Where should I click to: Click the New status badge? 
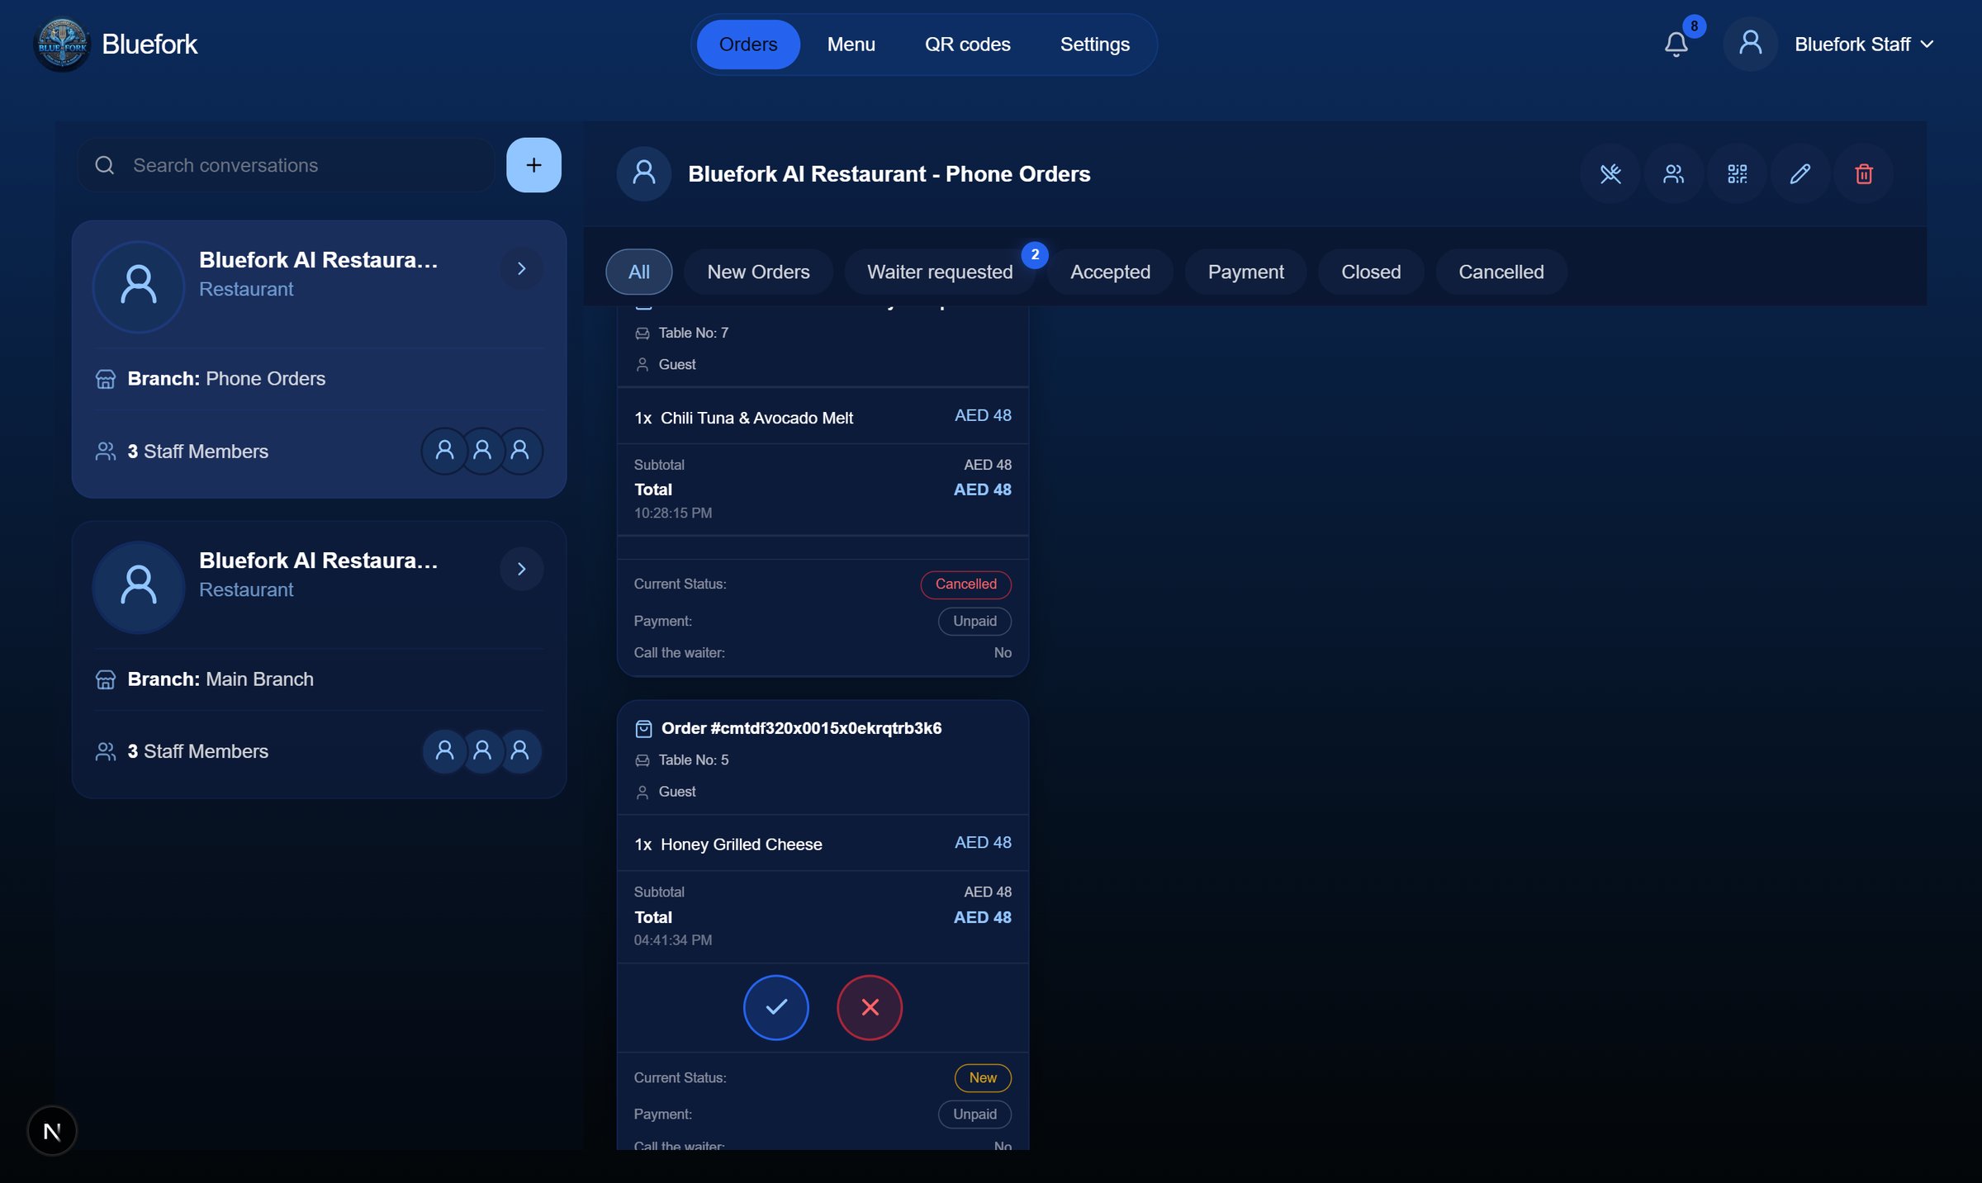pyautogui.click(x=983, y=1077)
